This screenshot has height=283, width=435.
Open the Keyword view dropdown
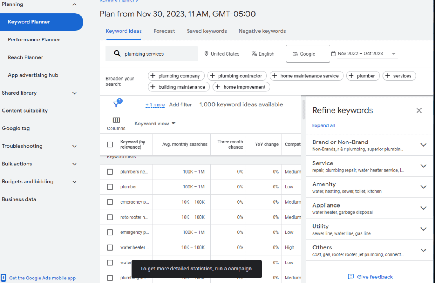click(x=154, y=123)
